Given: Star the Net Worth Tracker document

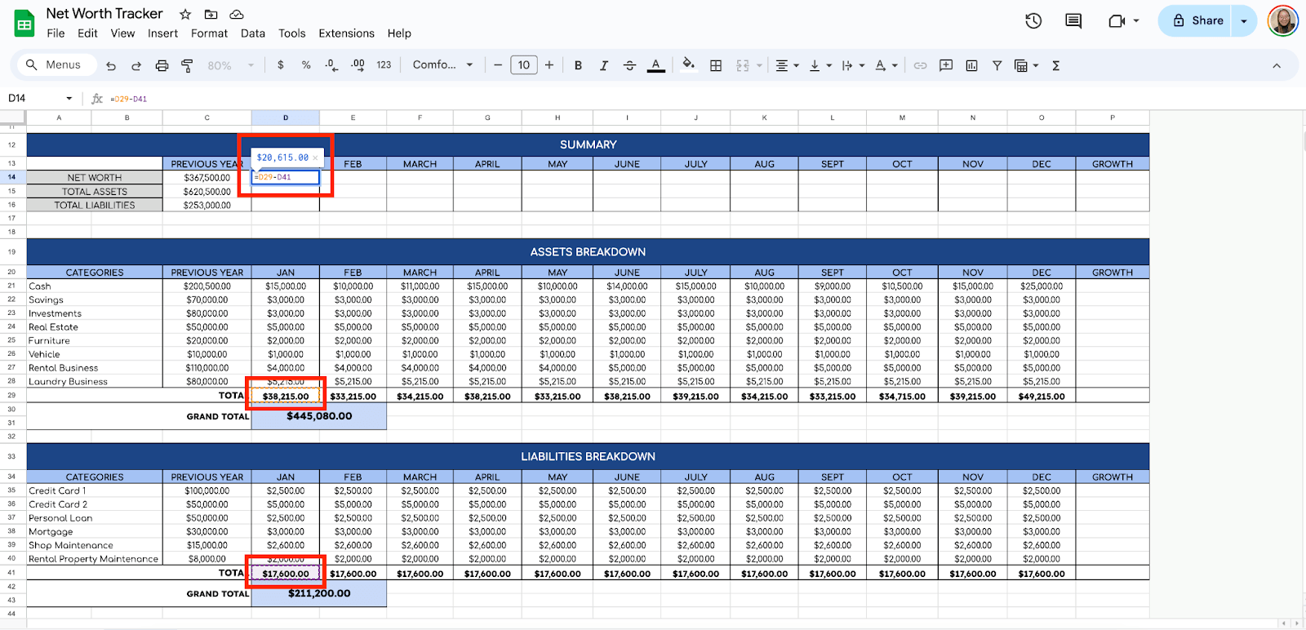Looking at the screenshot, I should tap(185, 14).
